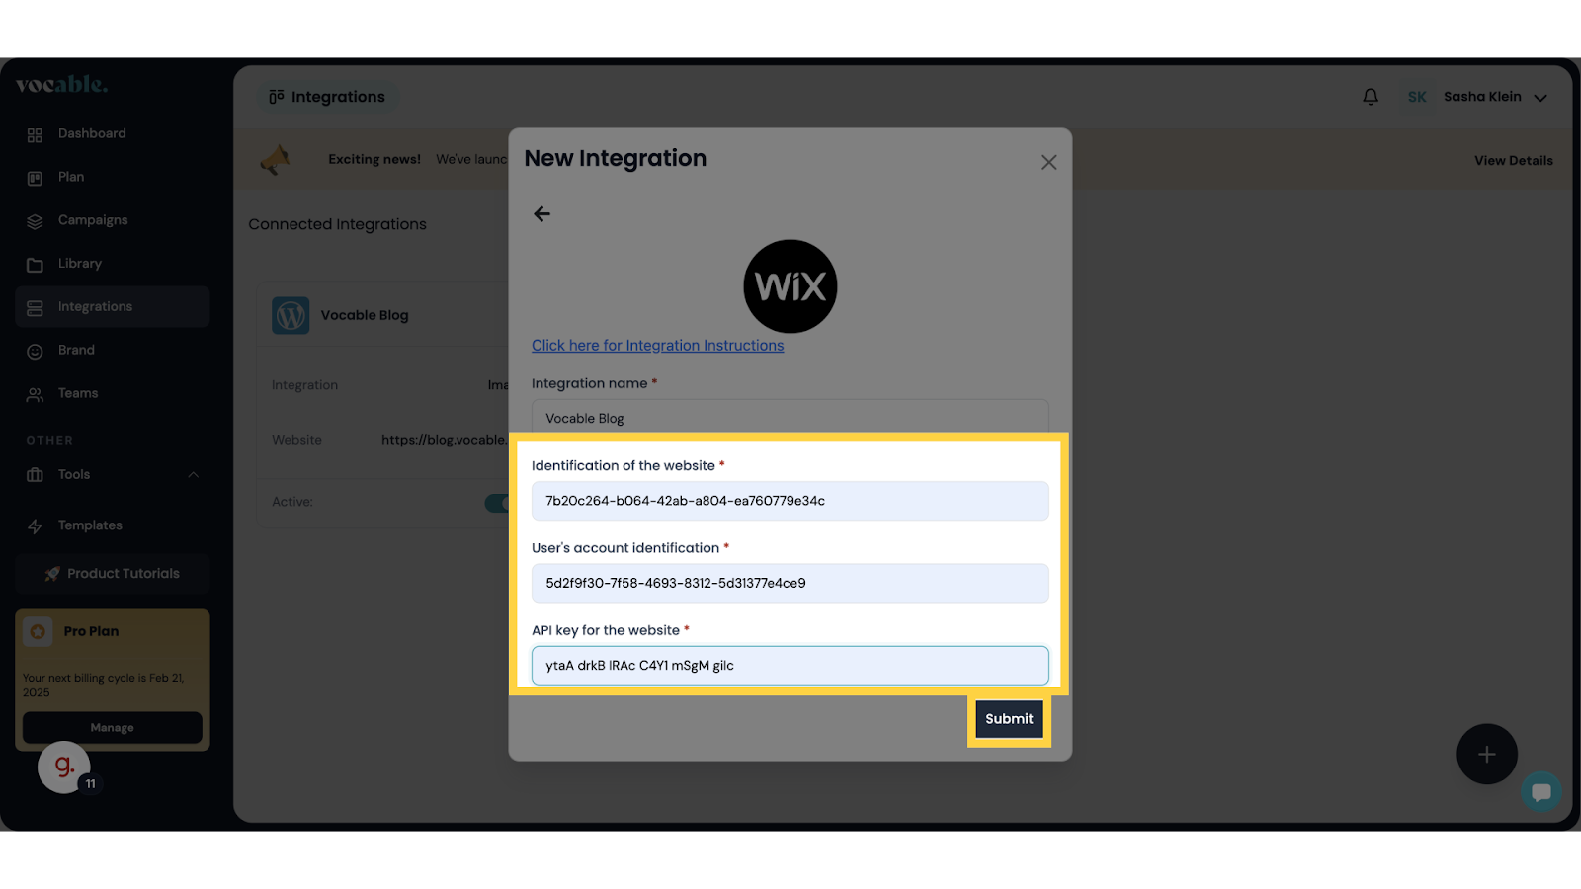
Task: Select Integrations in the sidebar
Action: (113, 307)
